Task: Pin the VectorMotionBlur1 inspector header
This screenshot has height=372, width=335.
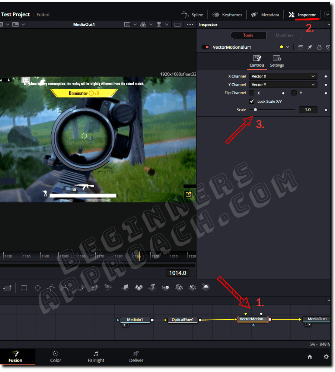Action: (309, 47)
